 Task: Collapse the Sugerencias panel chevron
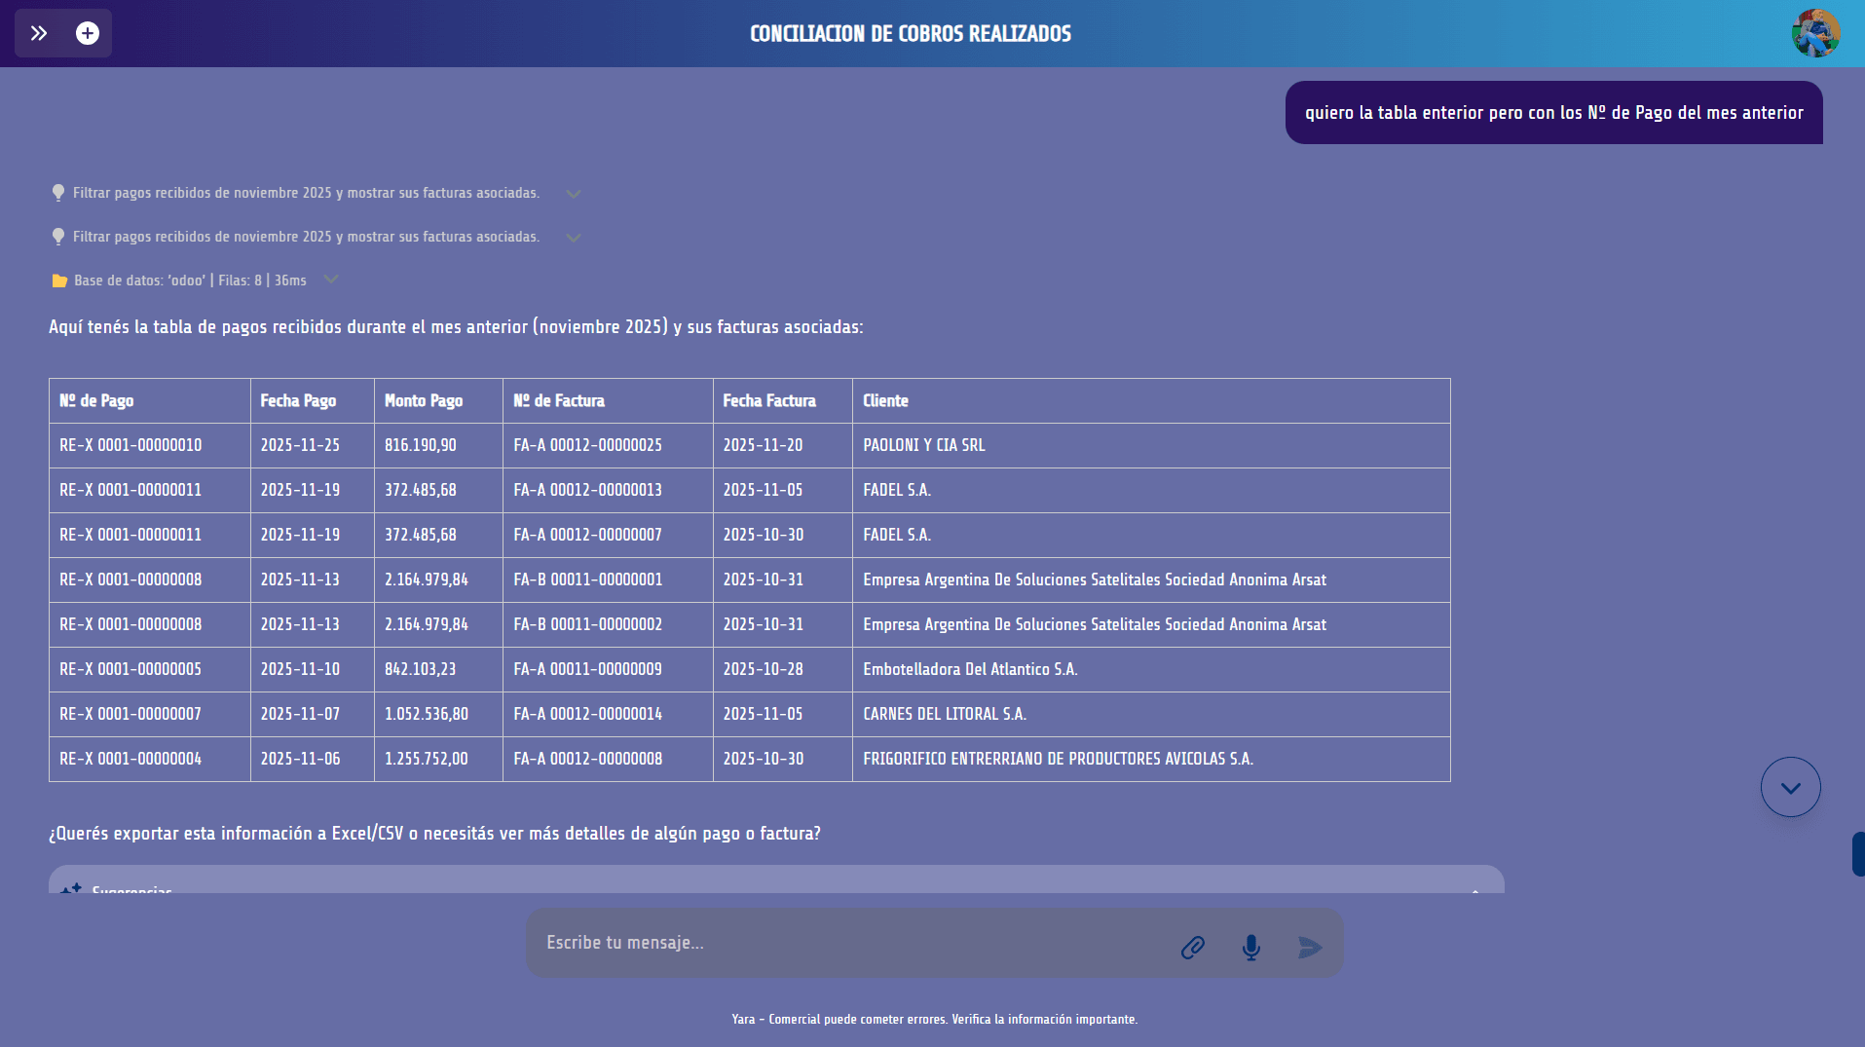pyautogui.click(x=1475, y=890)
